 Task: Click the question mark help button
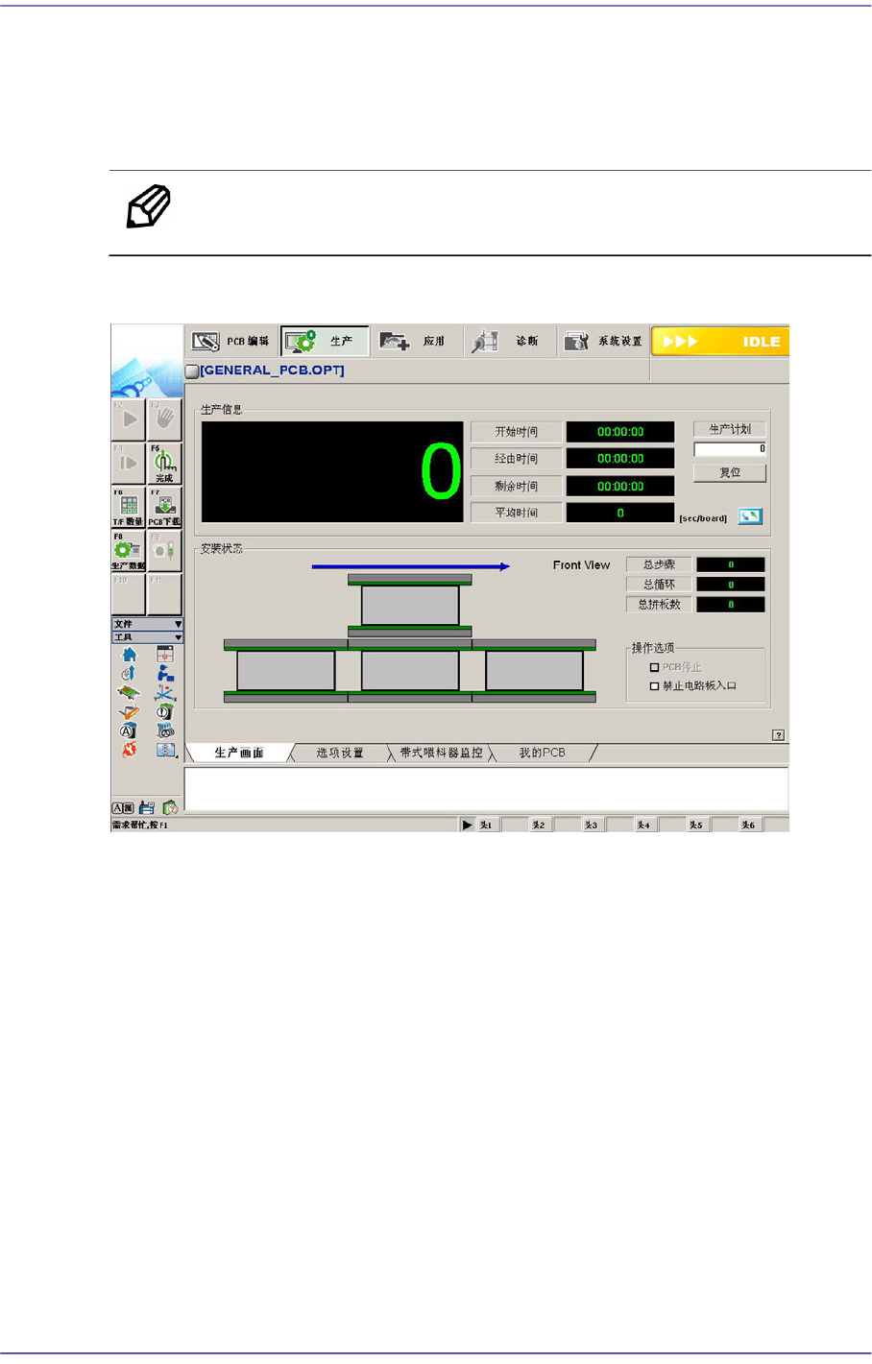pyautogui.click(x=779, y=735)
